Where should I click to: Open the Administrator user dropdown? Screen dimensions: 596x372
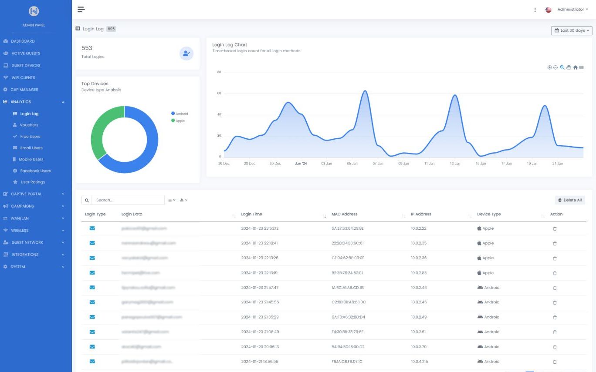point(572,10)
